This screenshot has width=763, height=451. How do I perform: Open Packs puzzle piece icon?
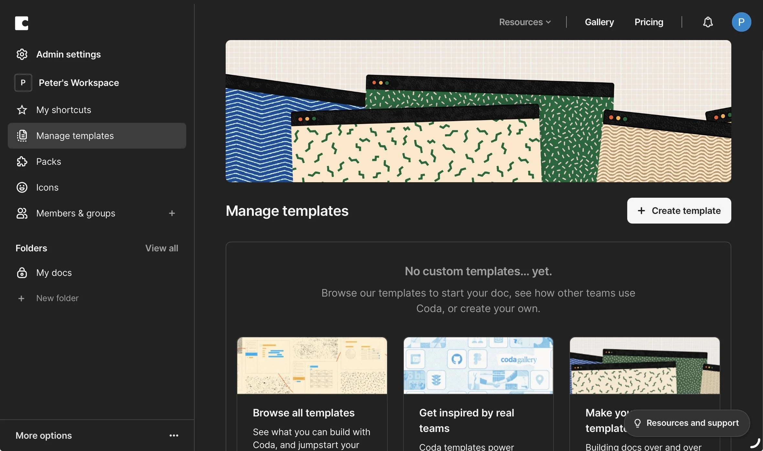22,162
